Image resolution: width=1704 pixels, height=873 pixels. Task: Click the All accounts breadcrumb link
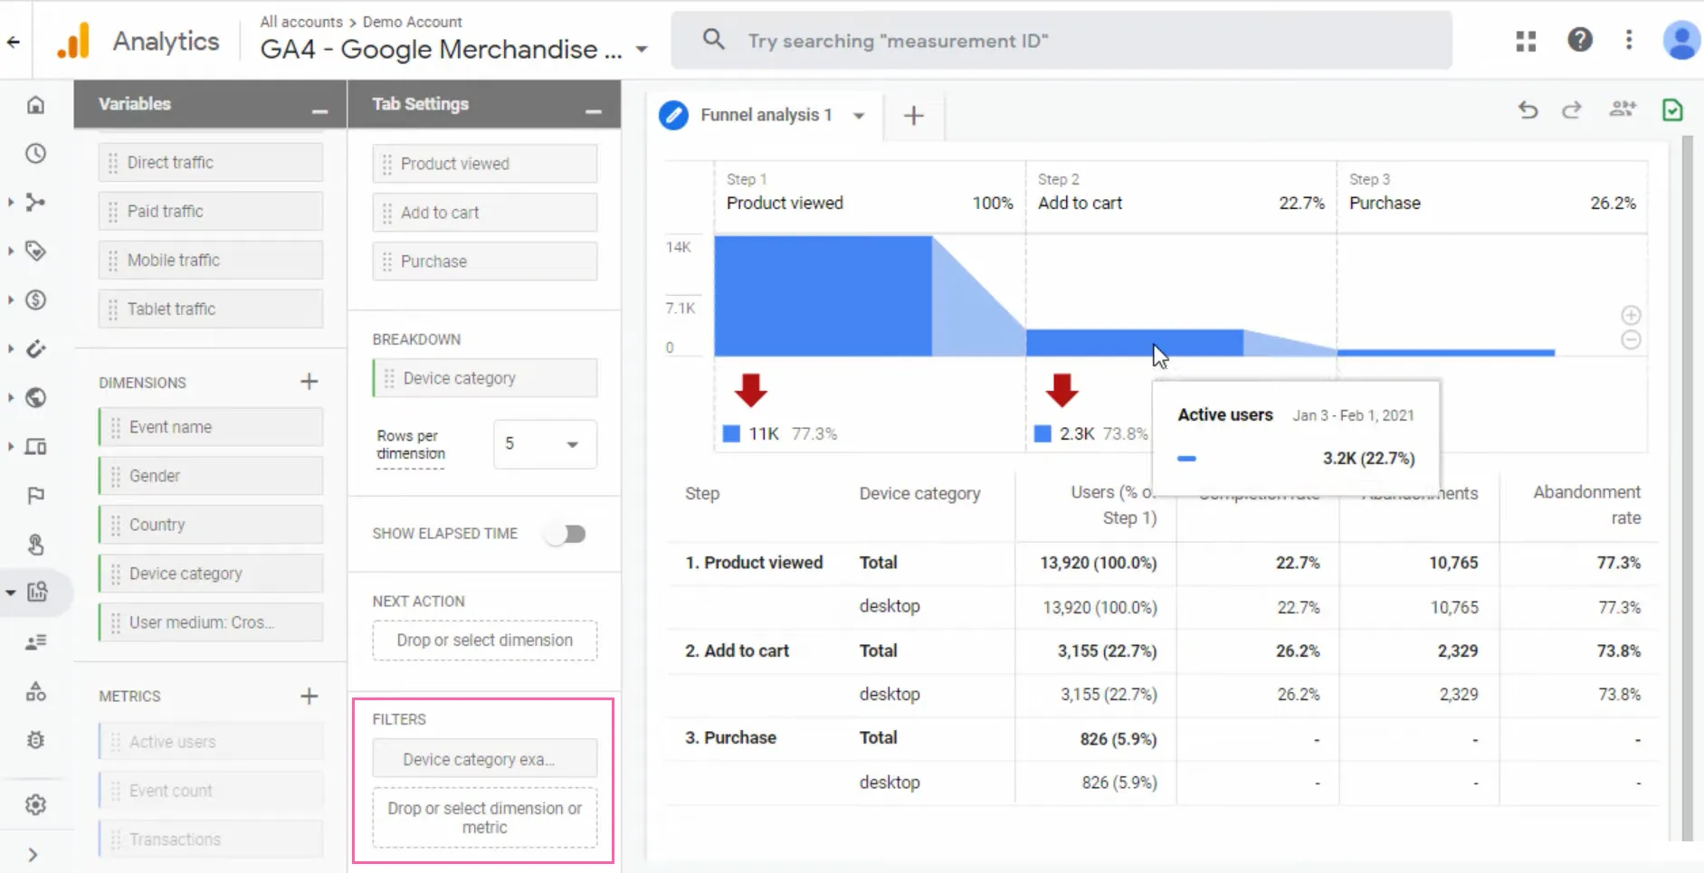pyautogui.click(x=301, y=22)
